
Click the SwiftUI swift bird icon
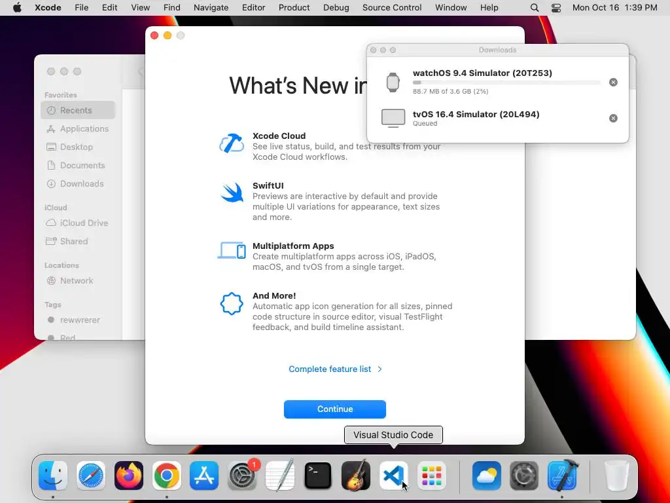[x=232, y=193]
